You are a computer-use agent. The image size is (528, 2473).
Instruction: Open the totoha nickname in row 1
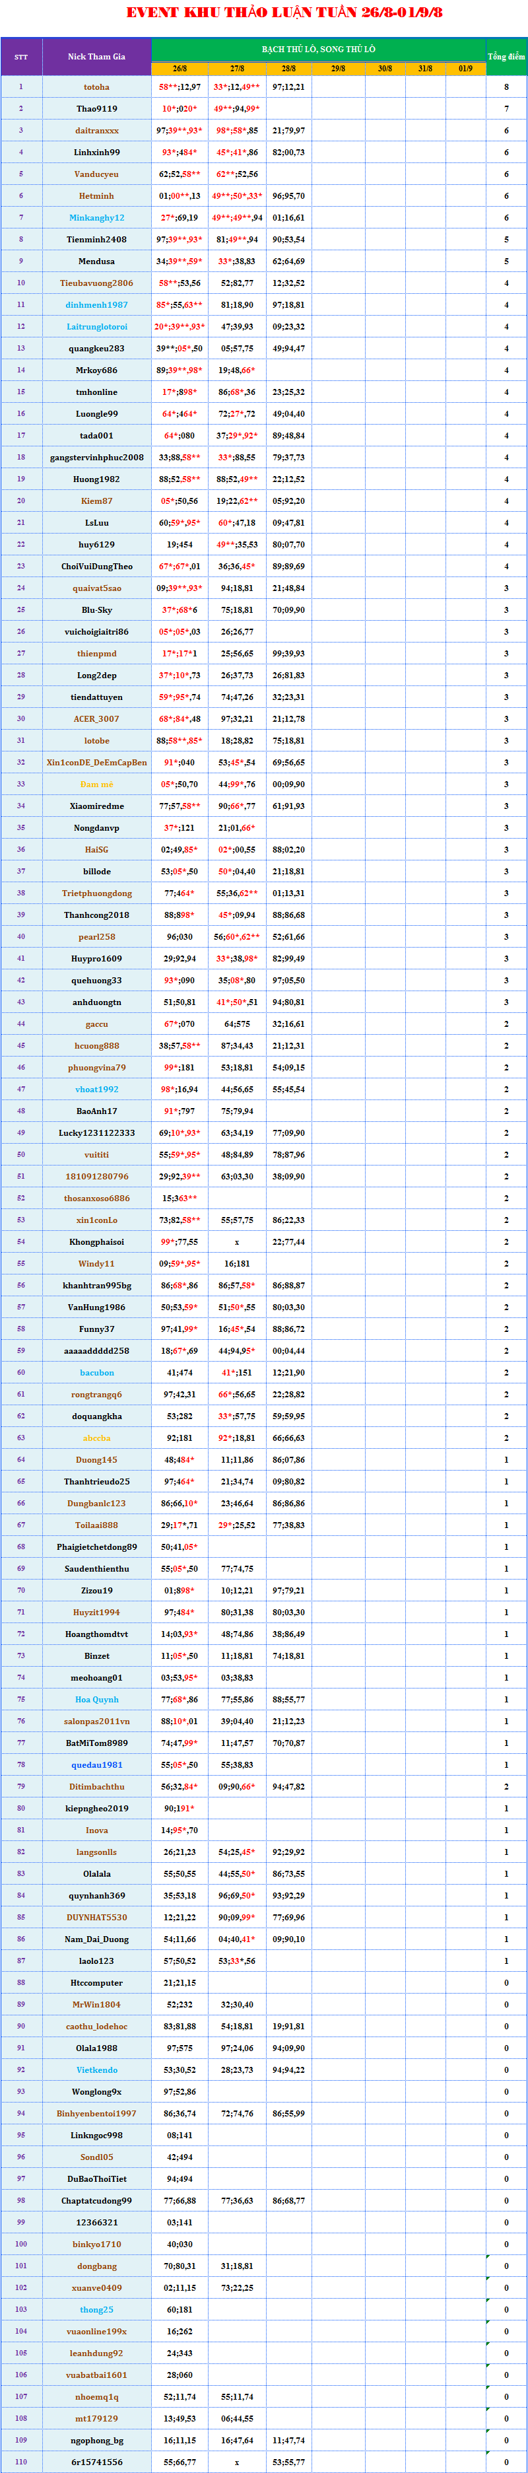(97, 87)
